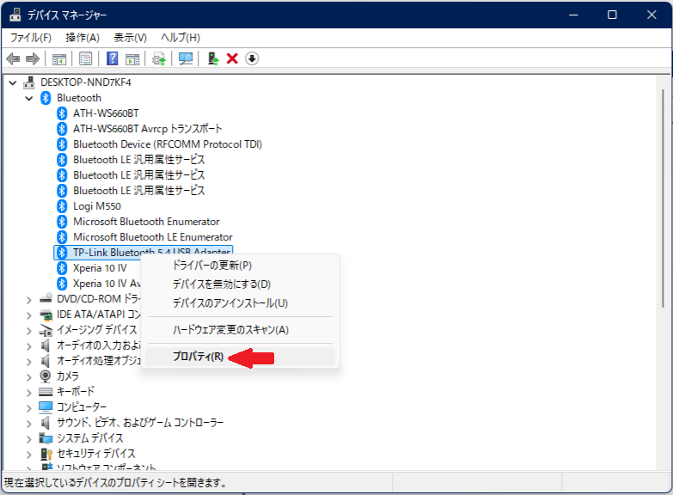Choose デバイスのアンインストール(U) from context menu
The width and height of the screenshot is (673, 495).
pyautogui.click(x=241, y=303)
